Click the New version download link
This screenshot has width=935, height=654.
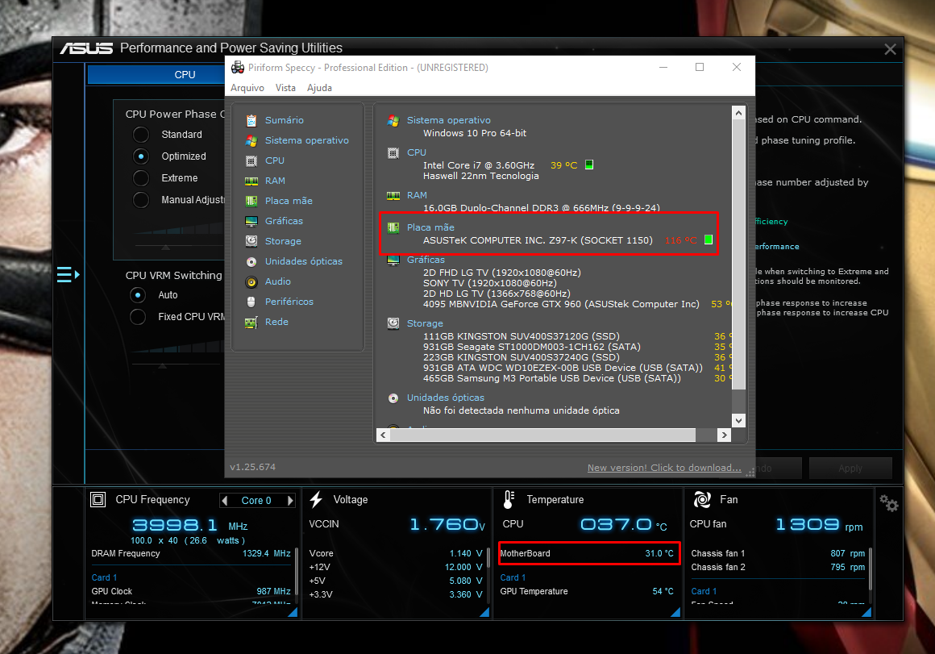coord(664,468)
